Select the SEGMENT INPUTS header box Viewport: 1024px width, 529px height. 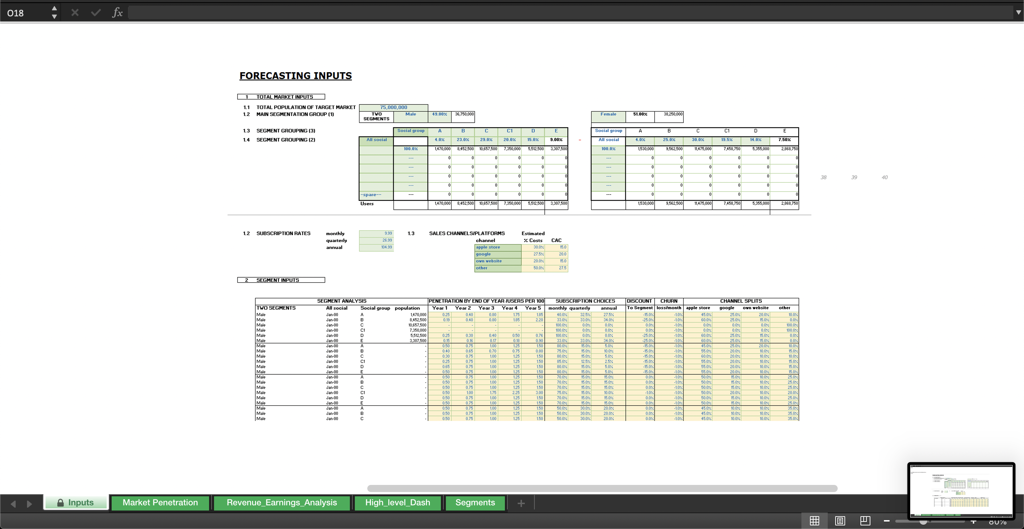pos(281,280)
